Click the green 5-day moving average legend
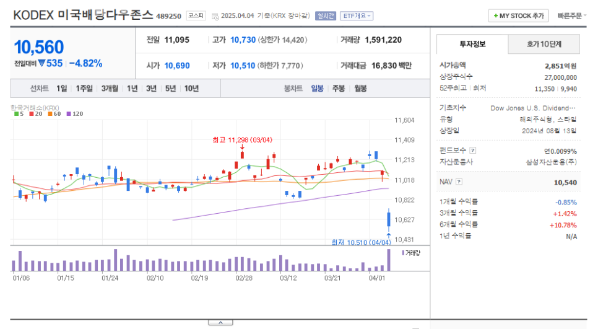This screenshot has width=598, height=329. (19, 114)
